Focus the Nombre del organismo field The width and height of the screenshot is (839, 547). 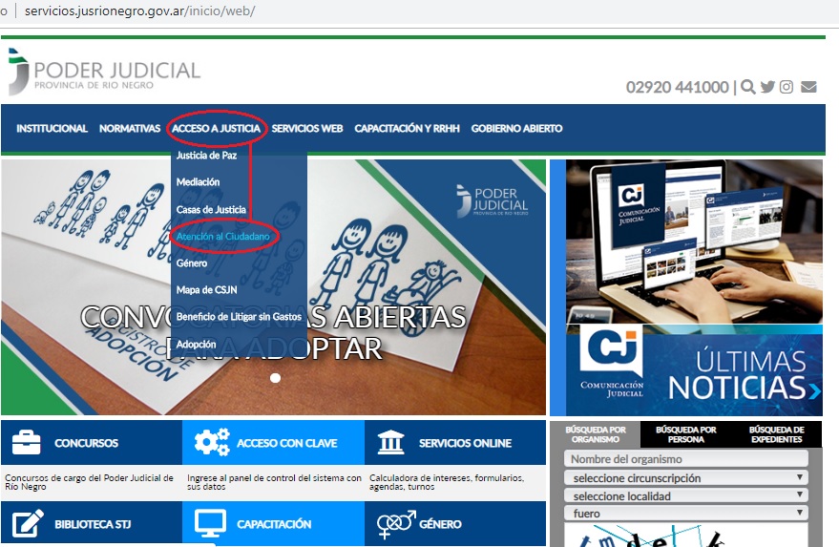click(x=686, y=458)
